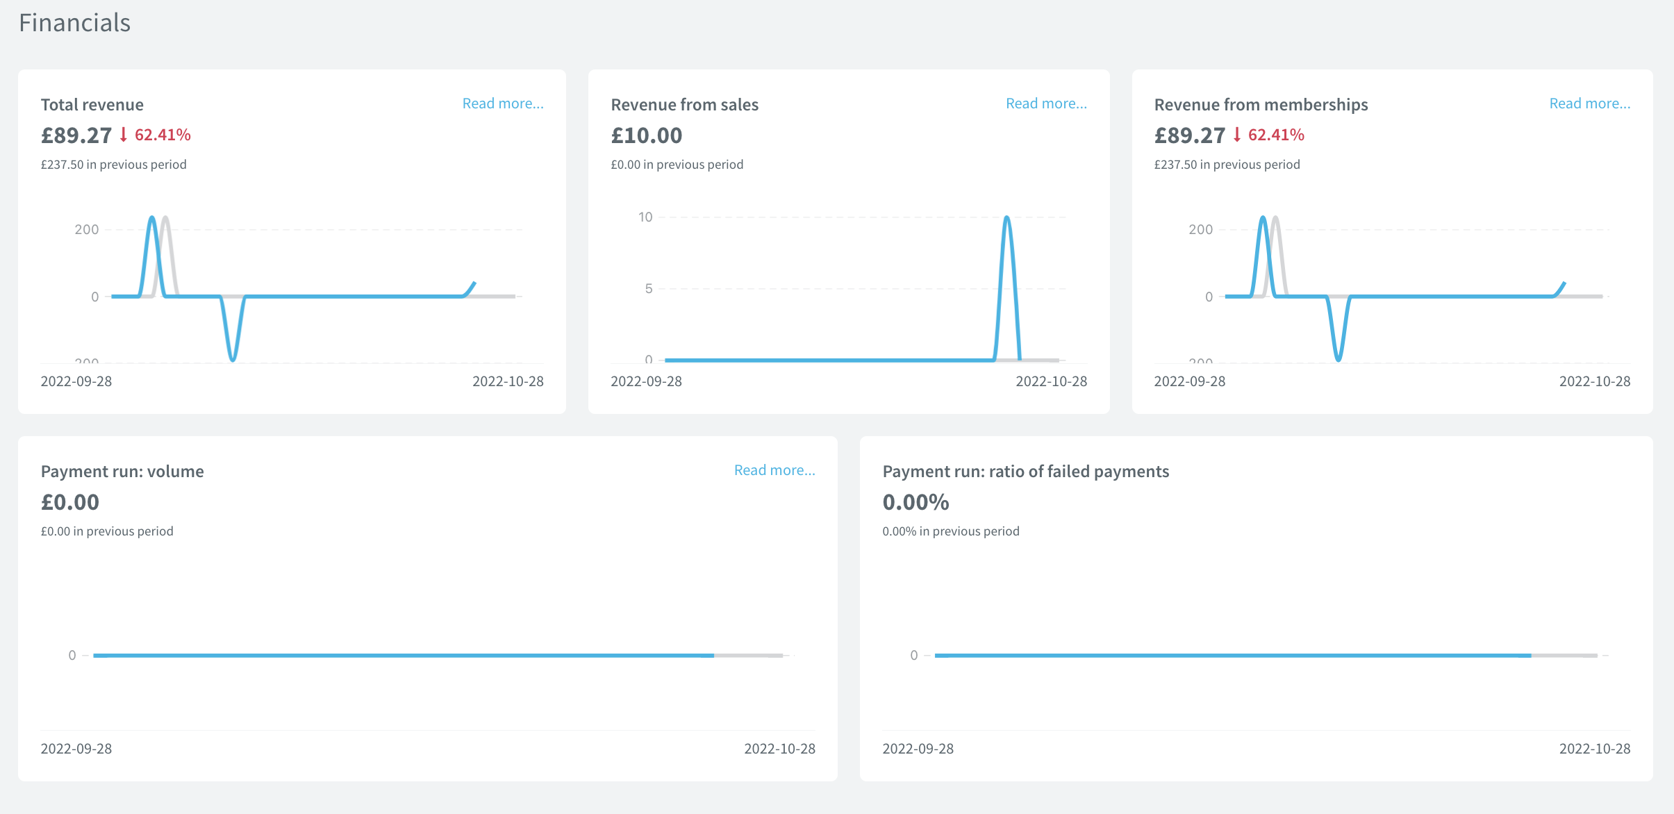This screenshot has width=1674, height=814.
Task: Click the £10.00 sales revenue value
Action: click(x=646, y=135)
